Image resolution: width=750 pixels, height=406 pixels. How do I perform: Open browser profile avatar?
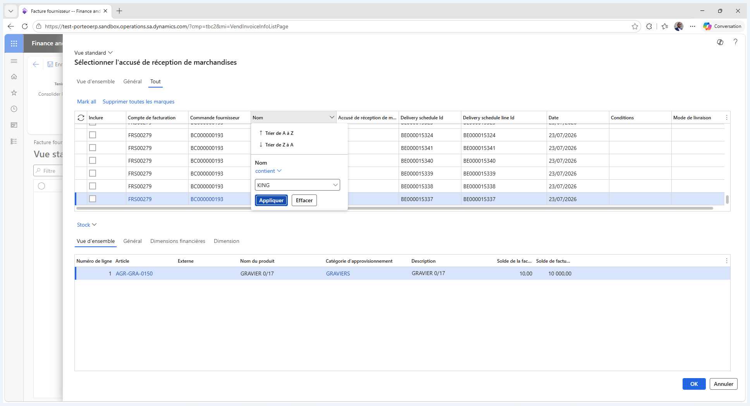coord(678,26)
